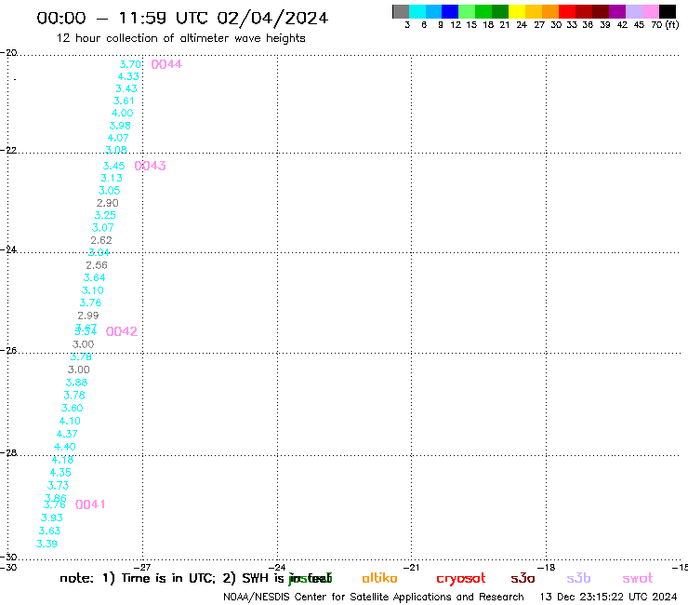Select the gray 2.62 reading
The height and width of the screenshot is (605, 688).
(101, 241)
